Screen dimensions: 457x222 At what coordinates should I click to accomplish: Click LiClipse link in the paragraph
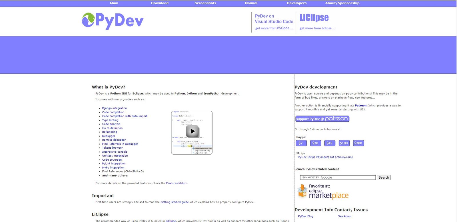pos(171,221)
